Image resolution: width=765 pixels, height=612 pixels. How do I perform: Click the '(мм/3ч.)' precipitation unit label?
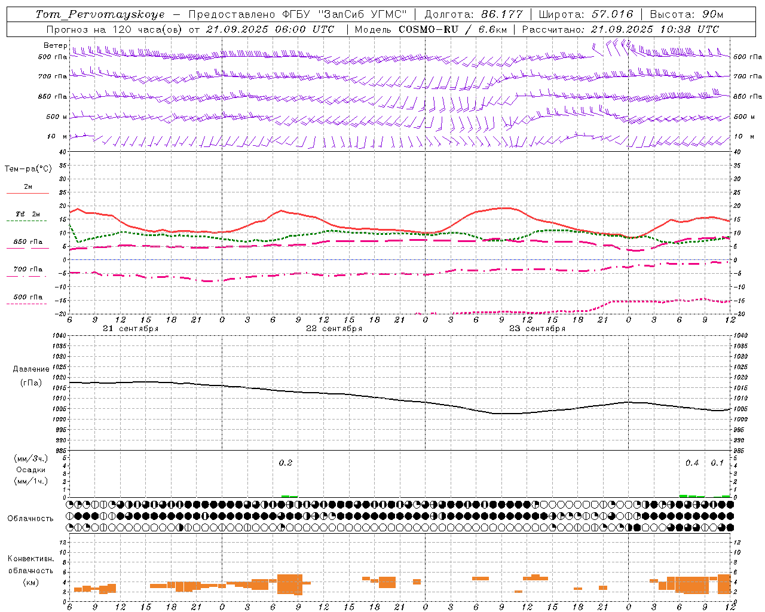31,458
